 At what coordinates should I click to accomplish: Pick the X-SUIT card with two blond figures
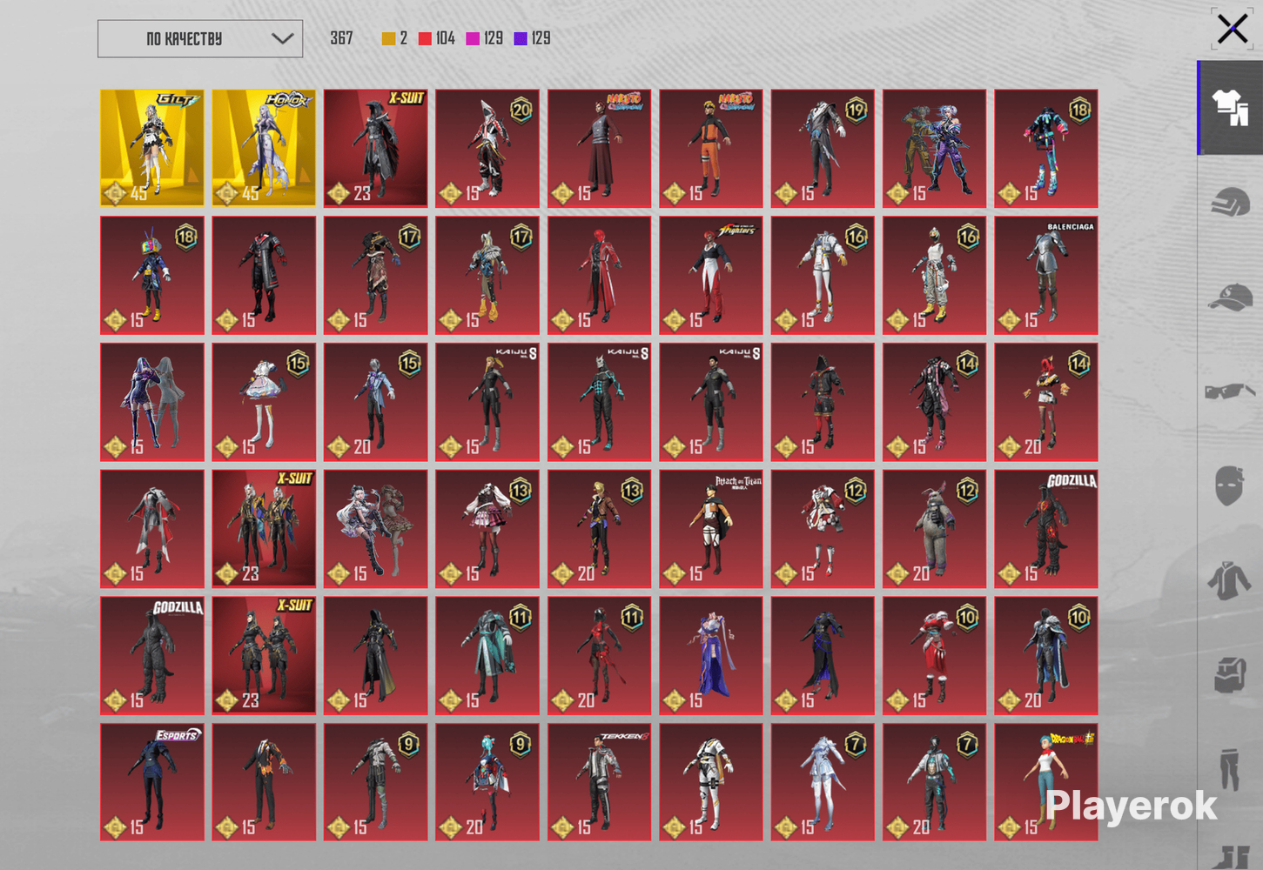(x=264, y=529)
